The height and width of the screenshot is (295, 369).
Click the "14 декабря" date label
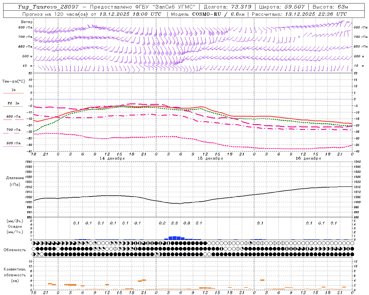click(112, 158)
